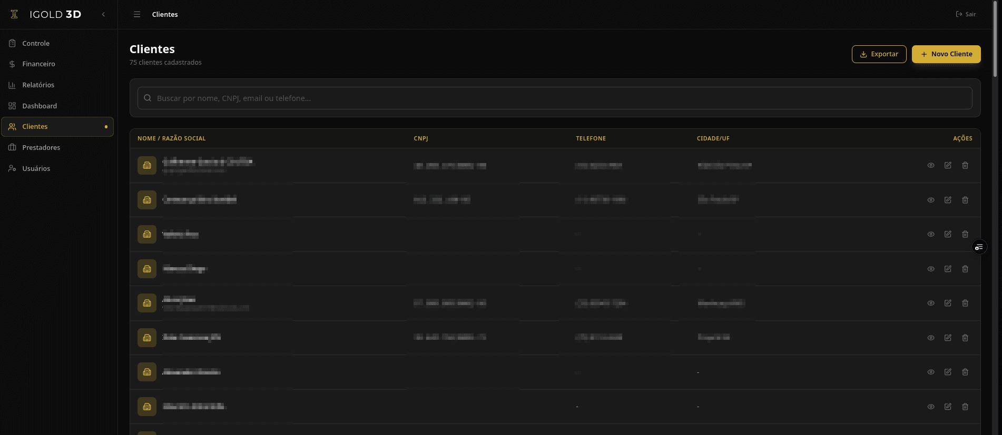Focus the client search field
This screenshot has height=435, width=1002.
point(555,98)
